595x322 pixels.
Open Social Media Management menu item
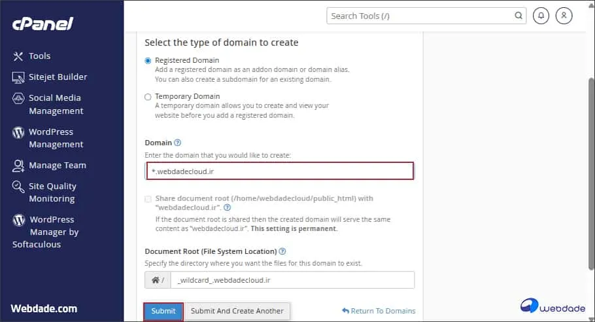click(x=55, y=104)
